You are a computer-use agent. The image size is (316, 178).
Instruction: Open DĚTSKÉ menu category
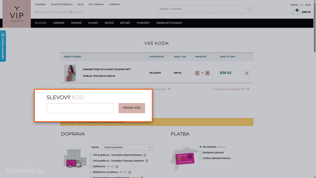tap(125, 23)
